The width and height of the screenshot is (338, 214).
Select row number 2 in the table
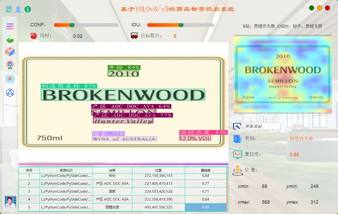pos(29,183)
